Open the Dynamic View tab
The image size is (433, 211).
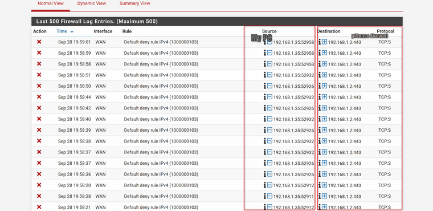click(x=91, y=3)
